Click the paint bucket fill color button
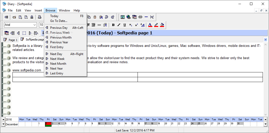This screenshot has height=133, width=269. [162, 25]
